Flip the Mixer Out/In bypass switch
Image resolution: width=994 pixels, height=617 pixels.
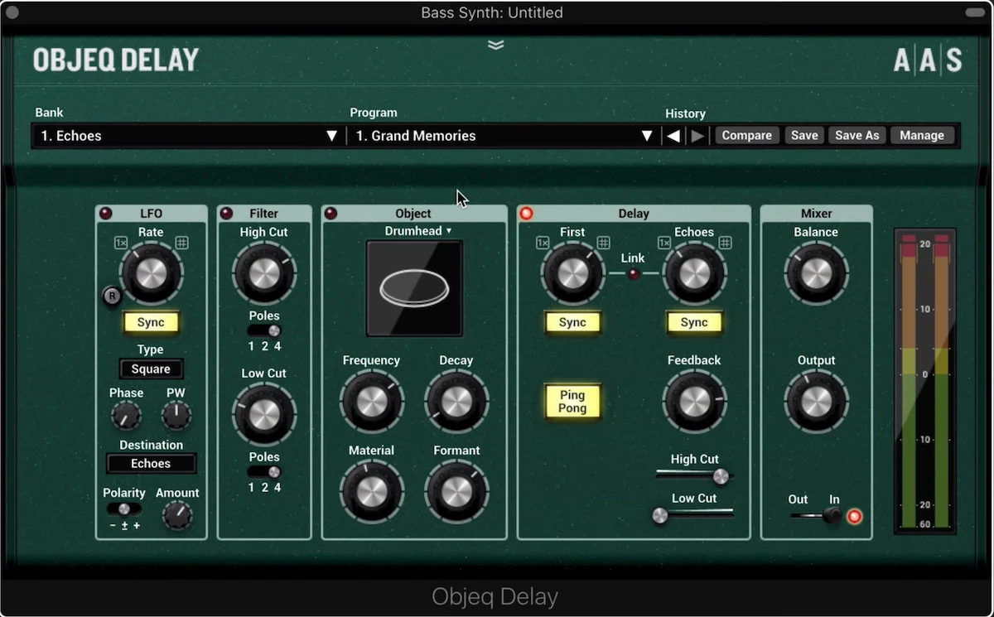(x=816, y=516)
